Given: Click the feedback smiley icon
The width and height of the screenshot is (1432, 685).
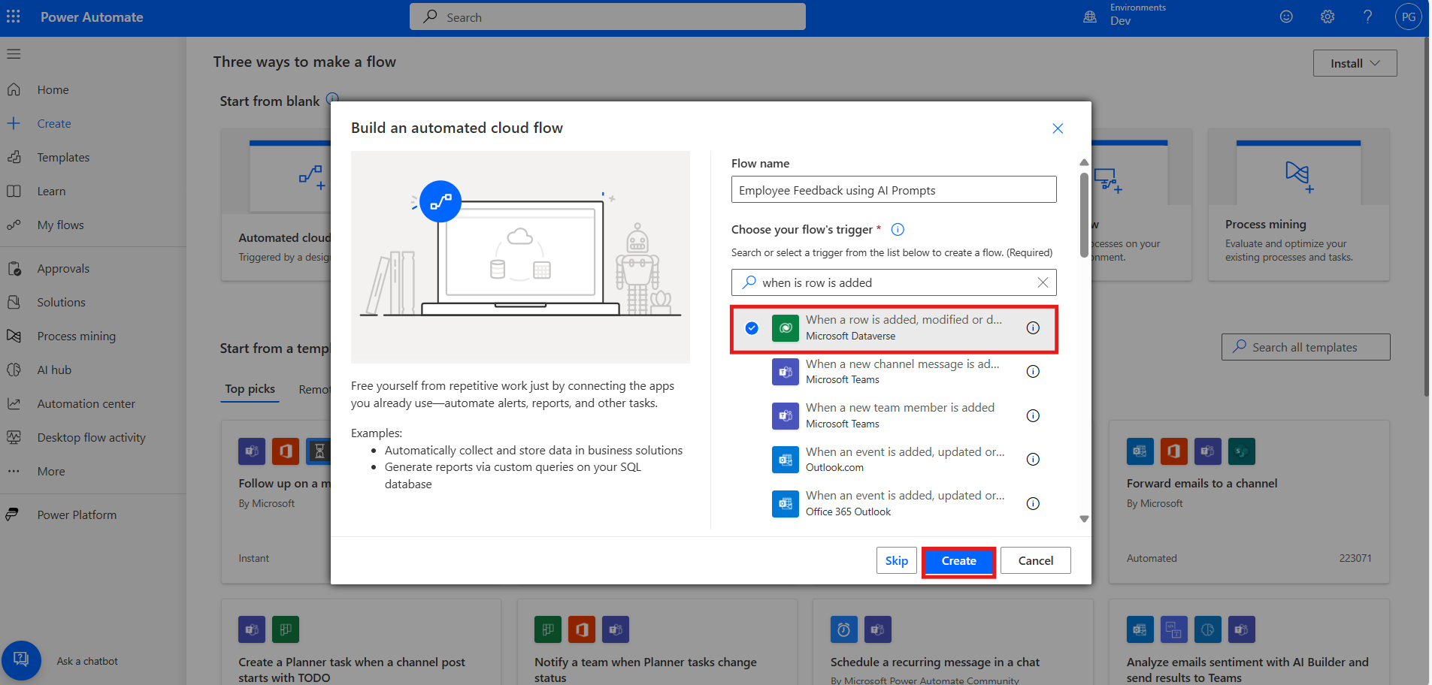Looking at the screenshot, I should pos(1286,17).
